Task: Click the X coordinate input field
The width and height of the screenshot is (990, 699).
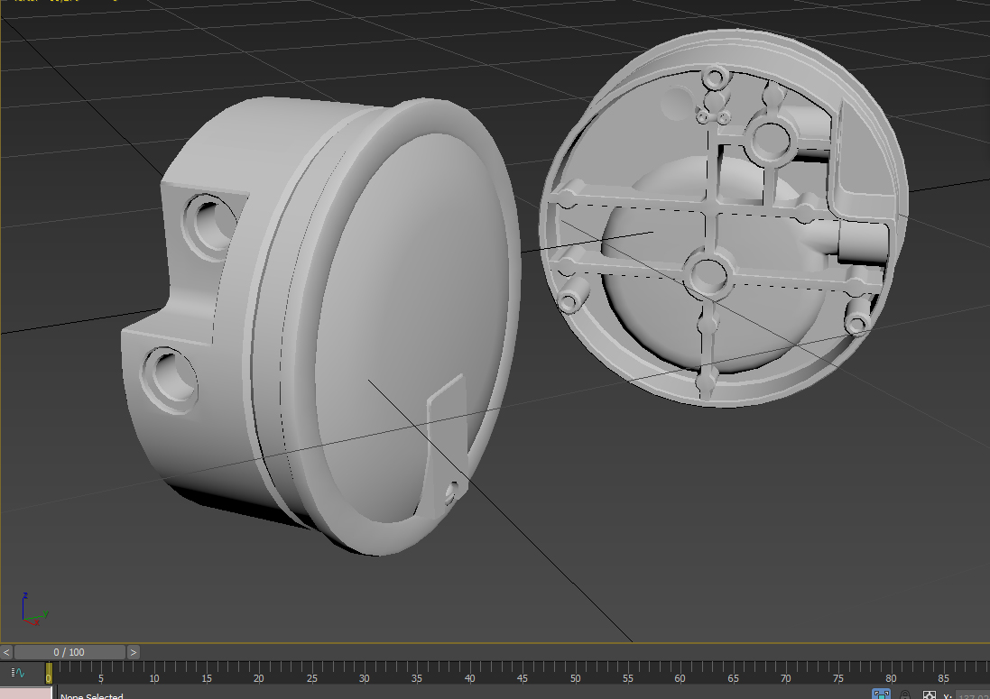Action: (x=973, y=696)
